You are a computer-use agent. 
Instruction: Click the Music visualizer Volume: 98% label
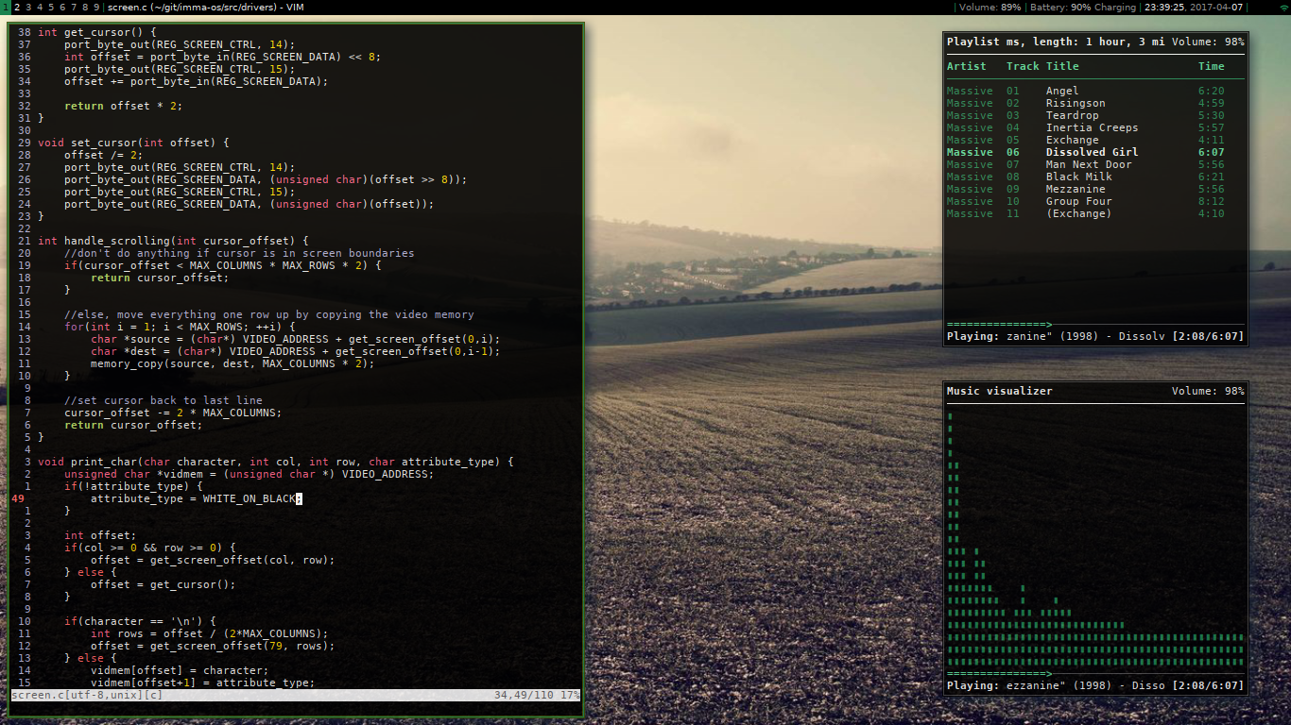[x=1208, y=391]
